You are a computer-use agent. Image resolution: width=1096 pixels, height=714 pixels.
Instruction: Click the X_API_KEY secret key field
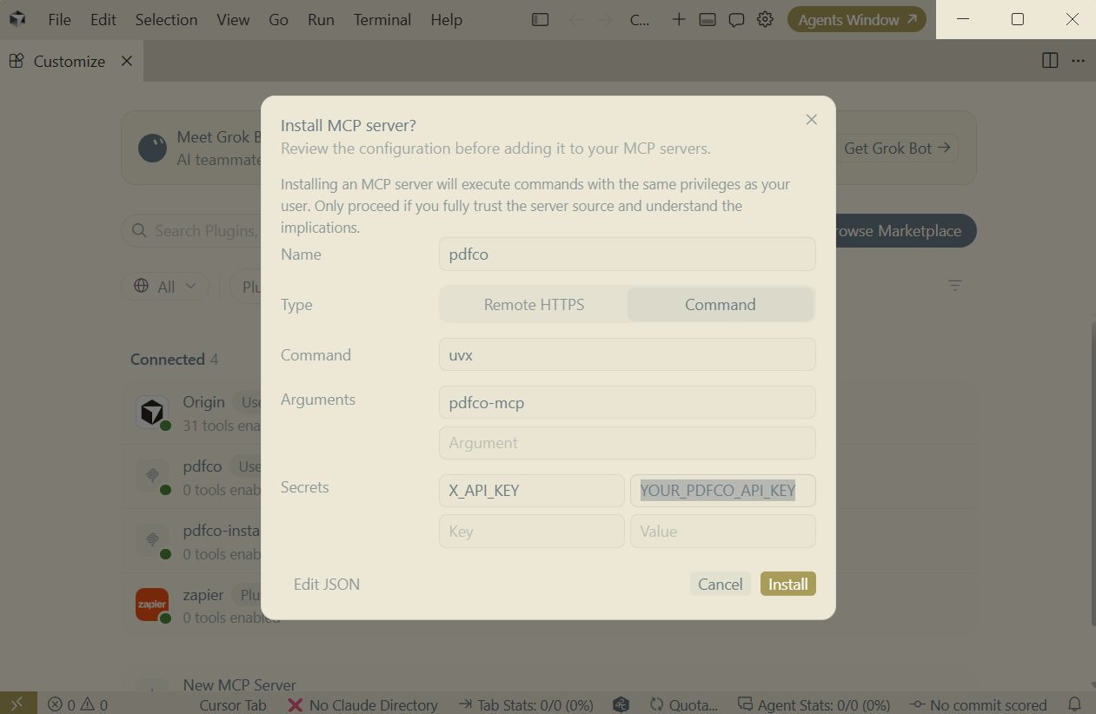531,491
